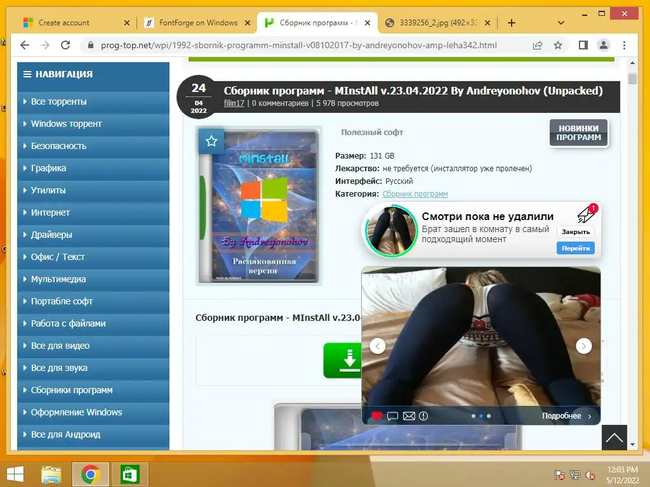
Task: Bookmark this page with the star icon
Action: coord(558,45)
